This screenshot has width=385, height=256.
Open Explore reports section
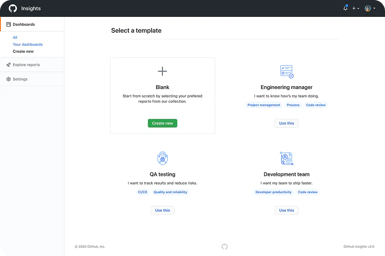click(x=32, y=65)
